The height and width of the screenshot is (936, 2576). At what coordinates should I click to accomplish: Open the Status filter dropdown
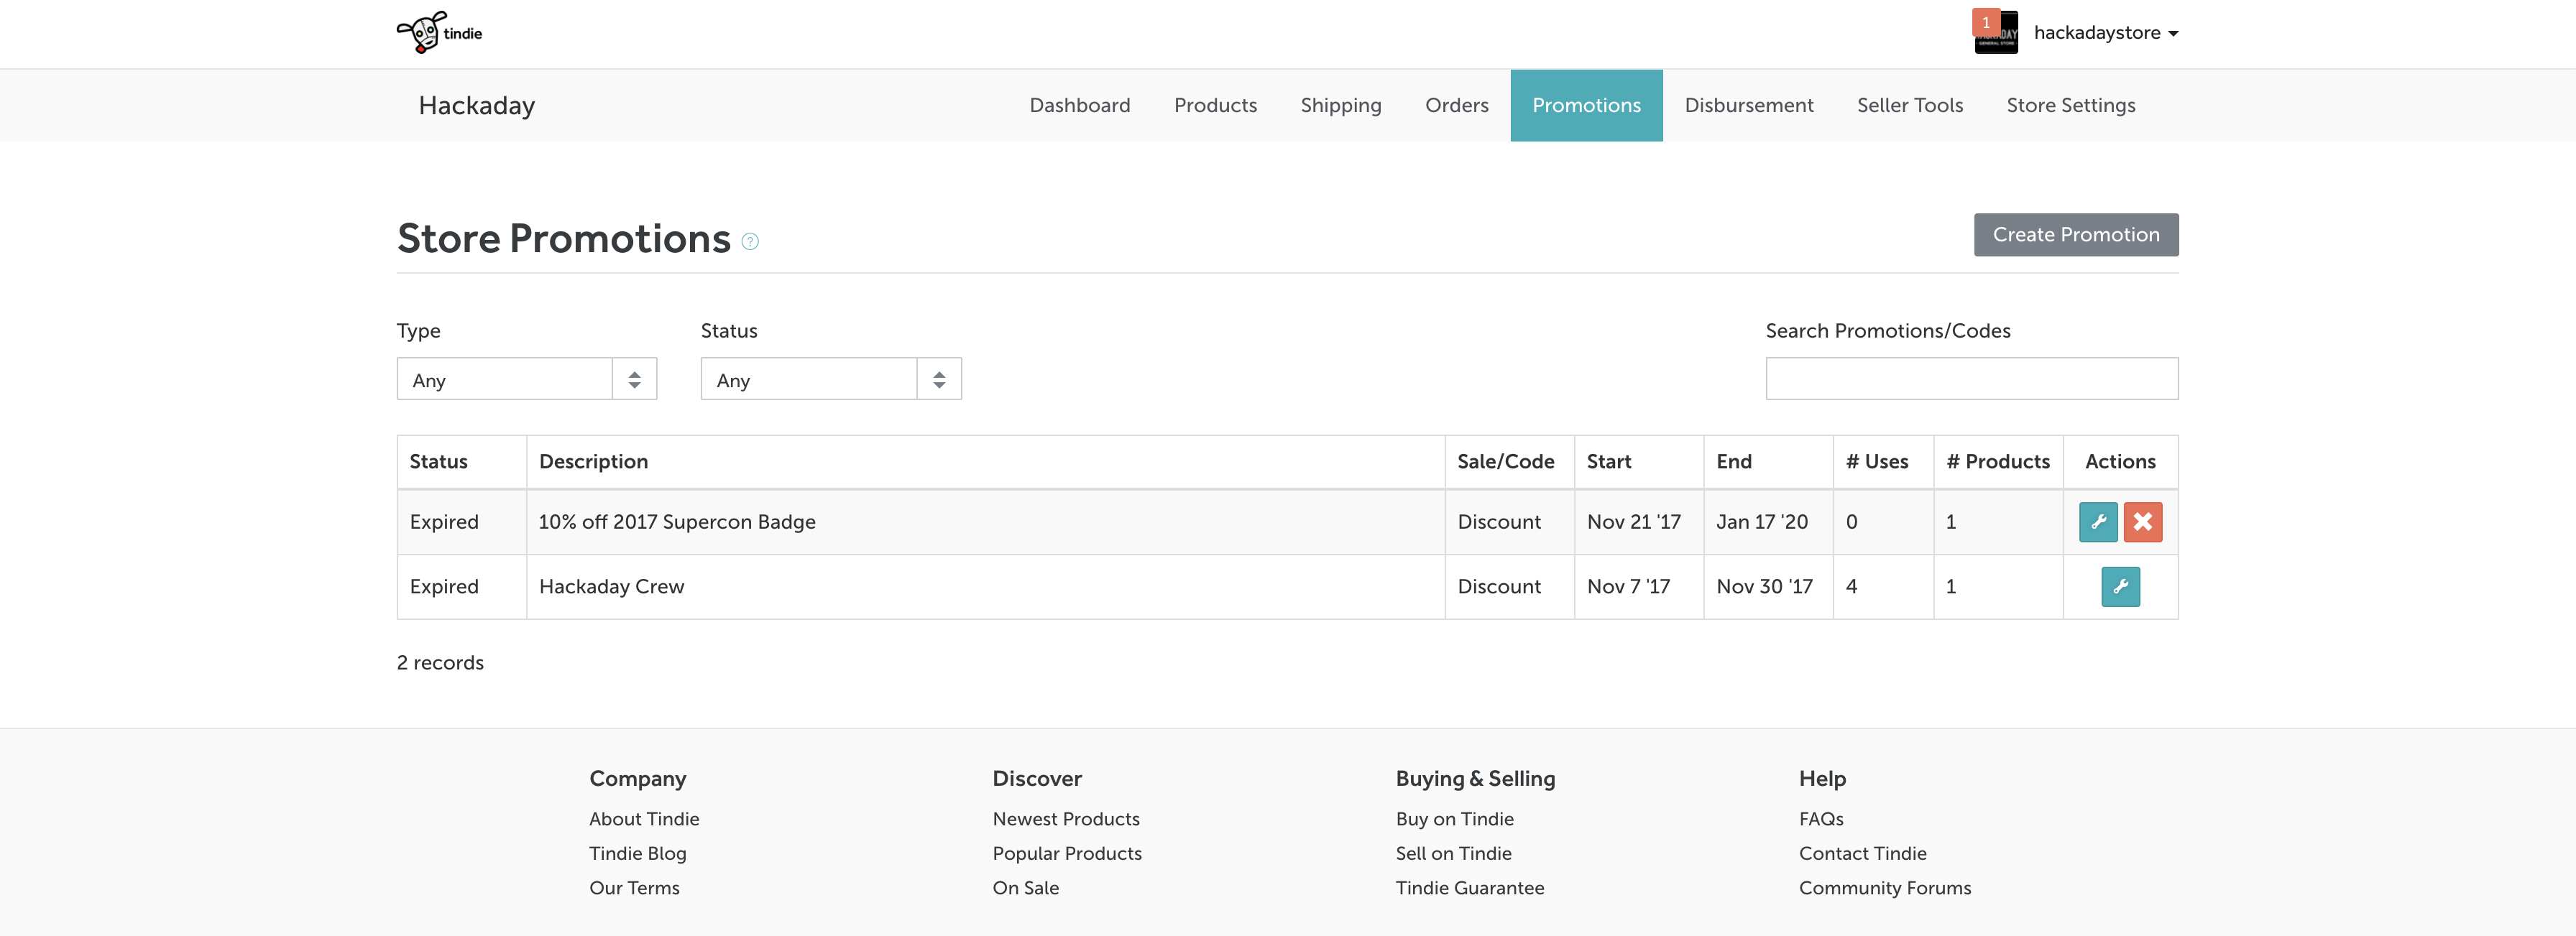click(x=830, y=379)
